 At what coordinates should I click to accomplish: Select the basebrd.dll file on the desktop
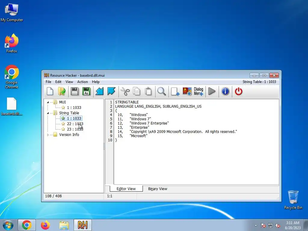click(12, 106)
